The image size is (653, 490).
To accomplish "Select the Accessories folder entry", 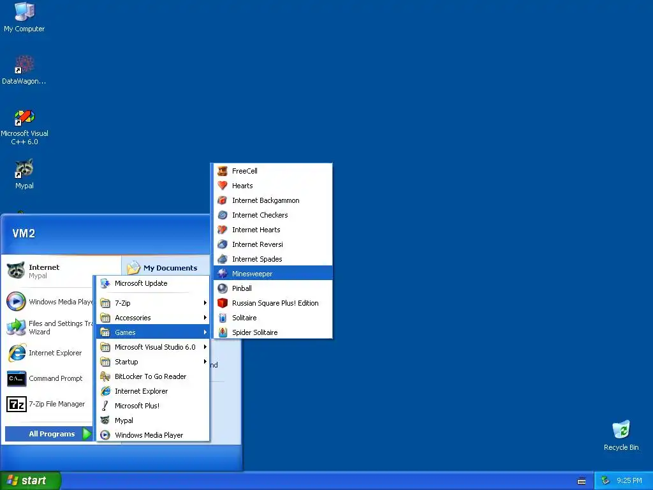I will pyautogui.click(x=153, y=318).
